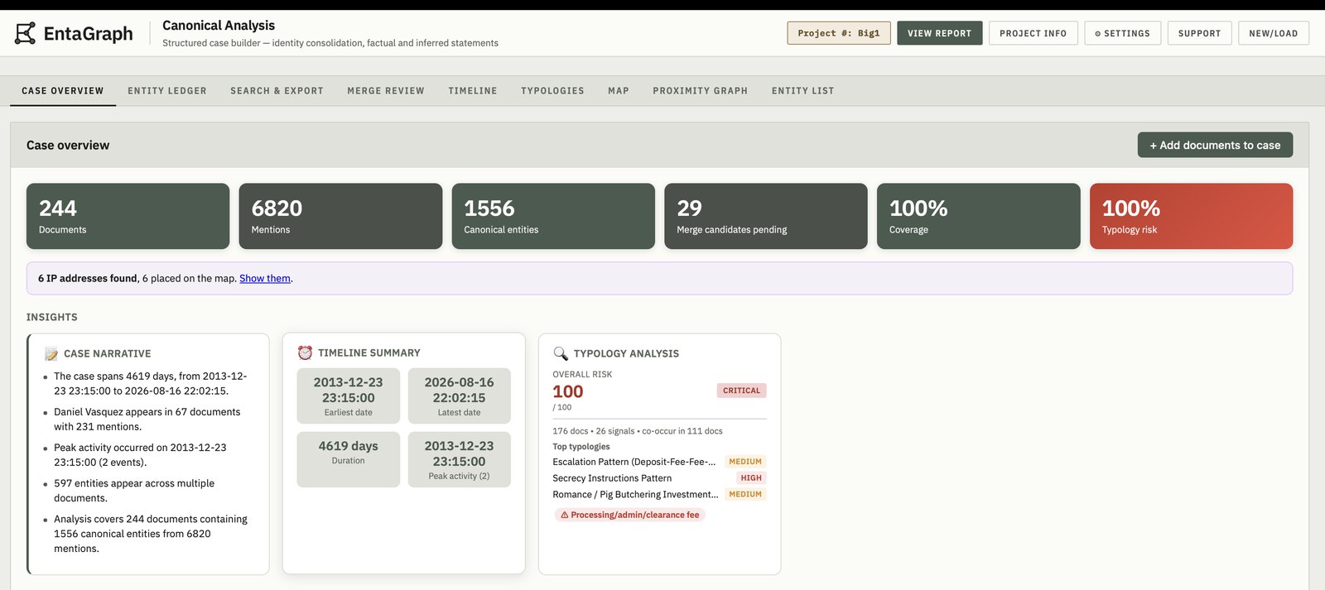The width and height of the screenshot is (1325, 590).
Task: Switch to the Entity Ledger tab
Action: point(167,91)
